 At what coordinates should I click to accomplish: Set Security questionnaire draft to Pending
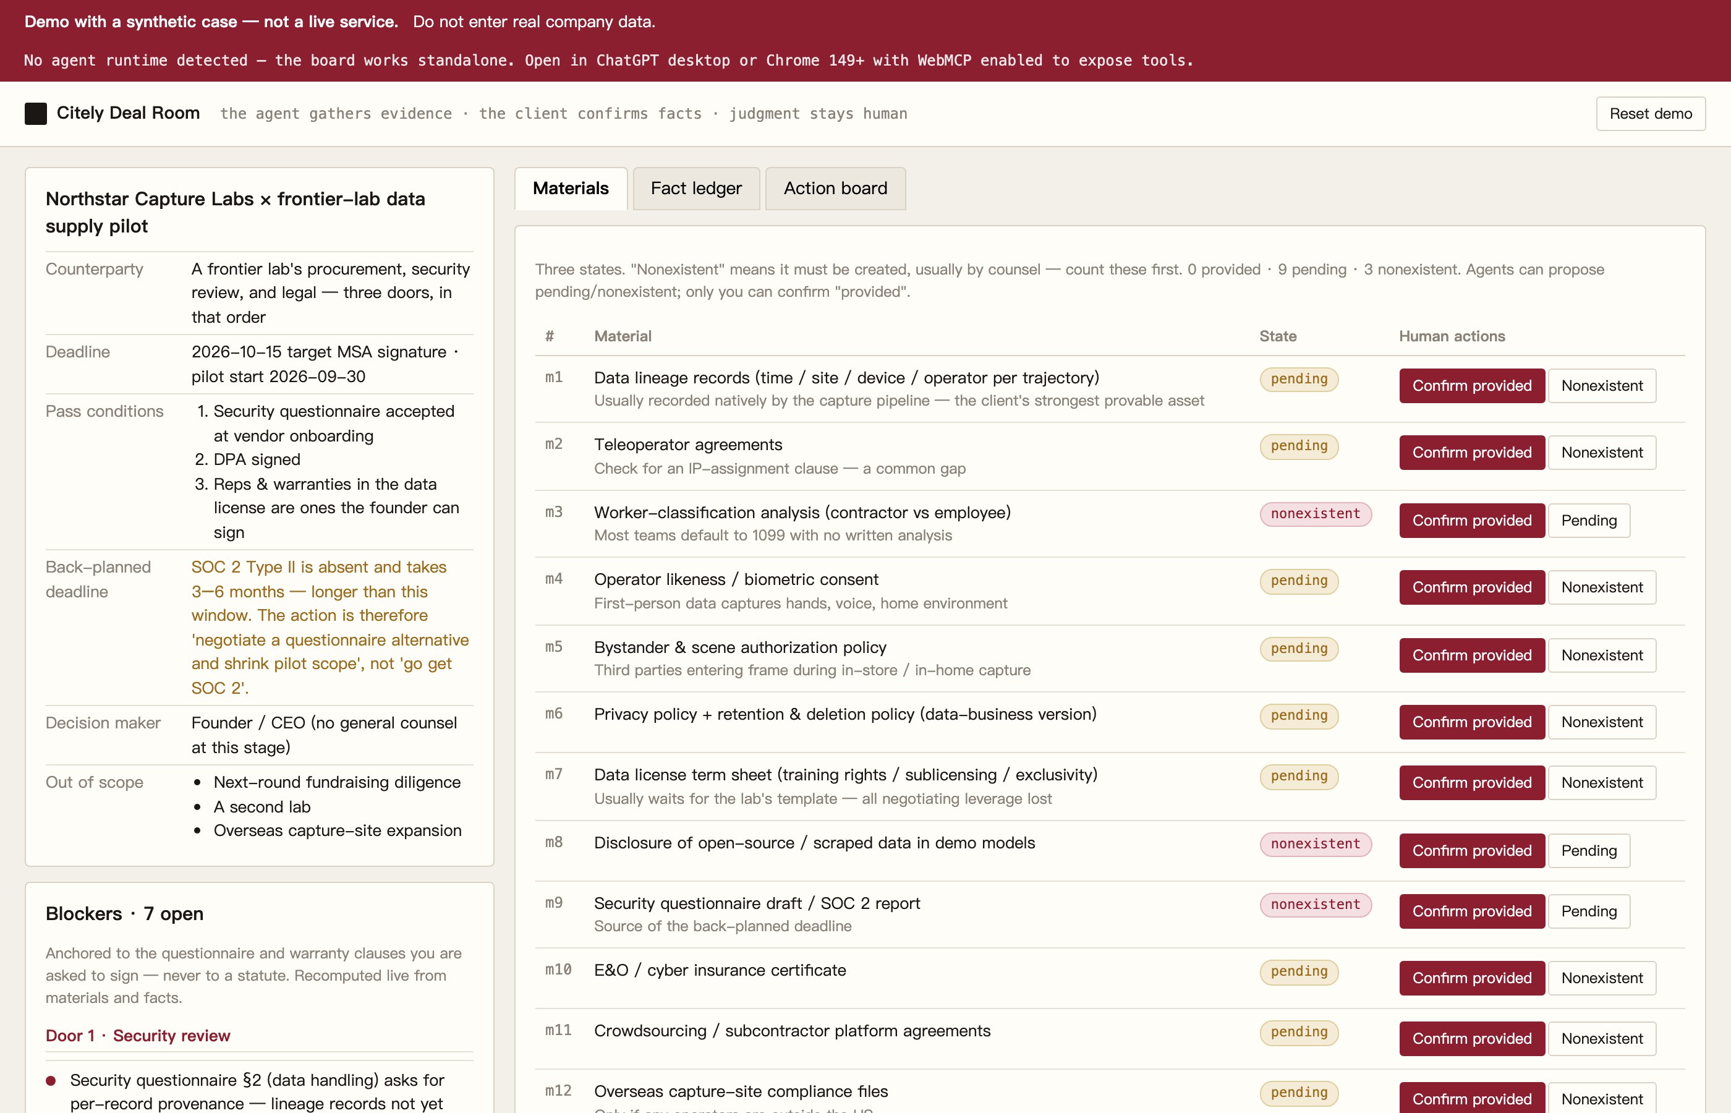tap(1589, 911)
